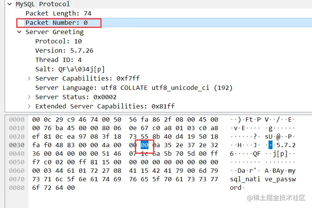The height and width of the screenshot is (208, 312).
Task: Click the hex offset label 0060
Action: coord(17,170)
